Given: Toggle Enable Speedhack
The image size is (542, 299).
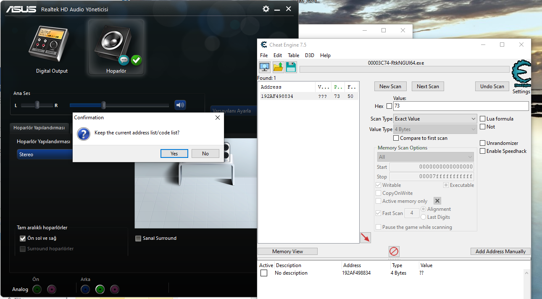Looking at the screenshot, I should tap(483, 151).
